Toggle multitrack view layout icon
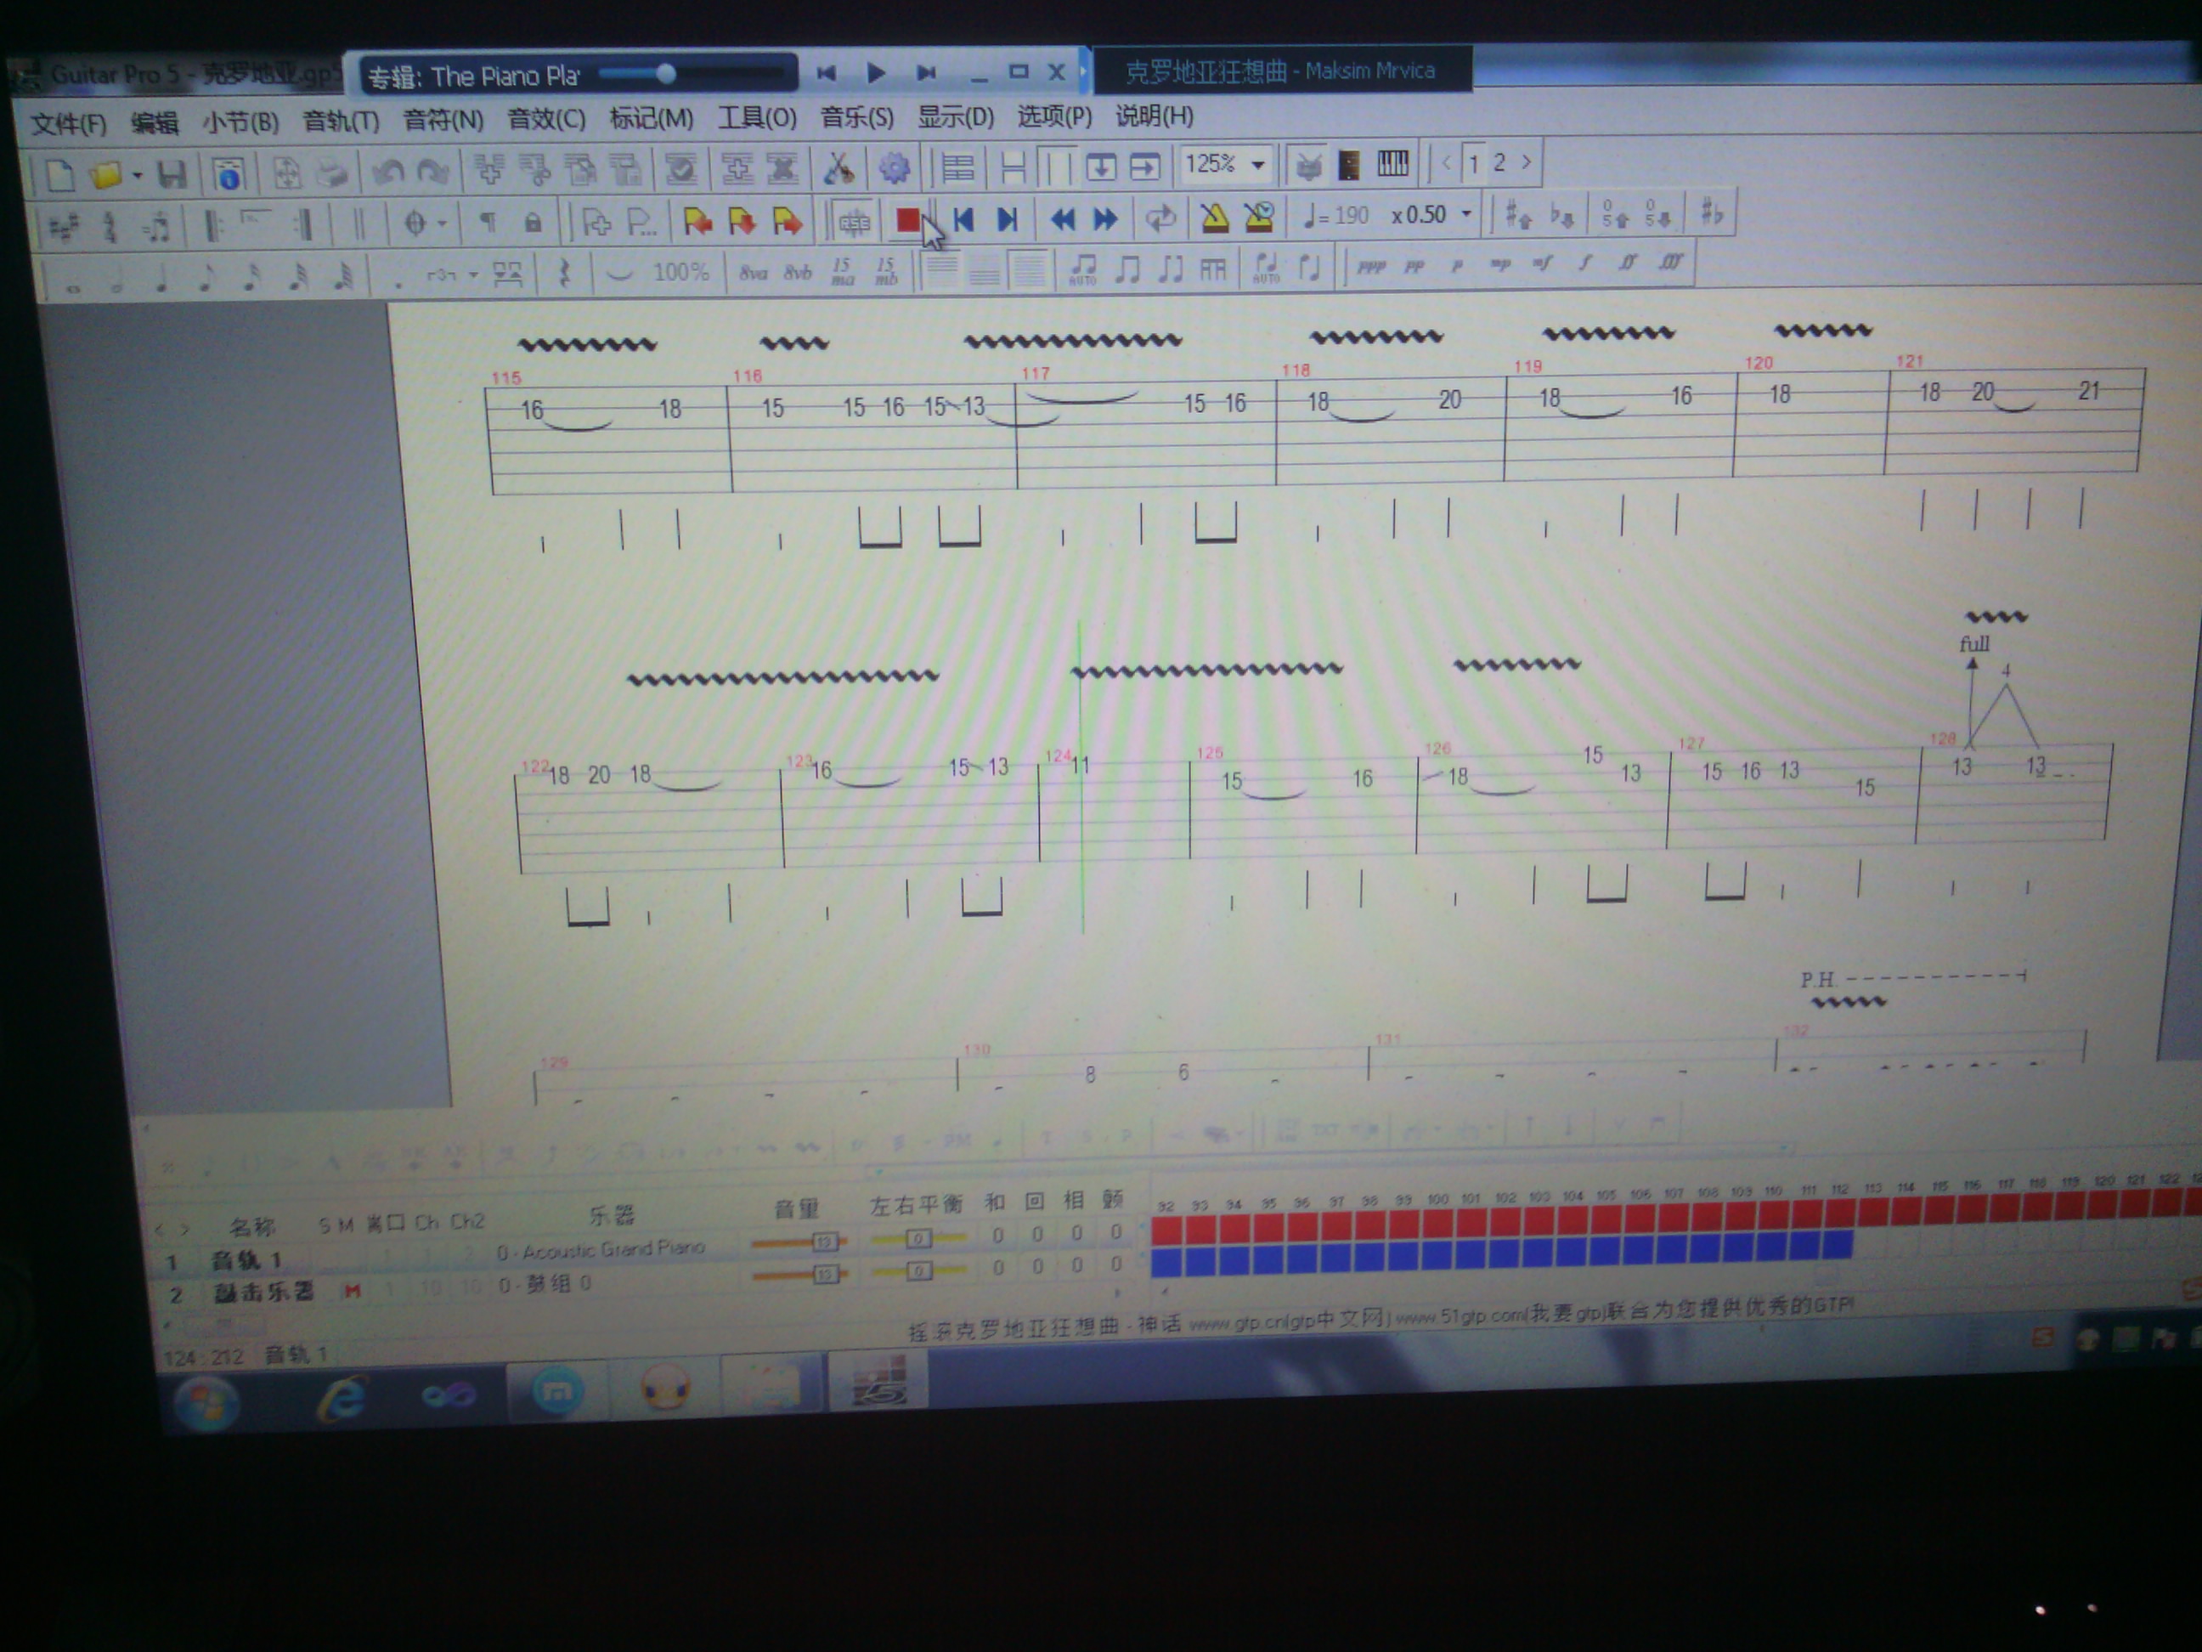The image size is (2202, 1652). tap(957, 167)
